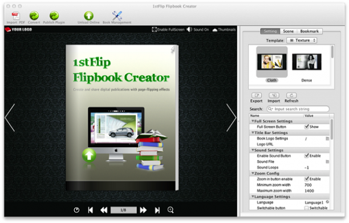
Task: Select the Cloth template thumbnail
Action: 272,62
